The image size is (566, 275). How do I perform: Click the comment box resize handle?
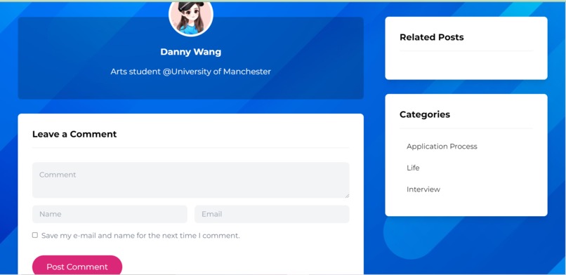tap(347, 195)
